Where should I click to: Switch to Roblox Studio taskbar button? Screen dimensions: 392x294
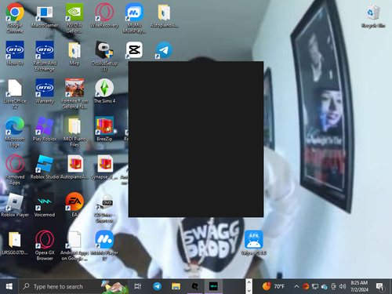click(x=194, y=286)
